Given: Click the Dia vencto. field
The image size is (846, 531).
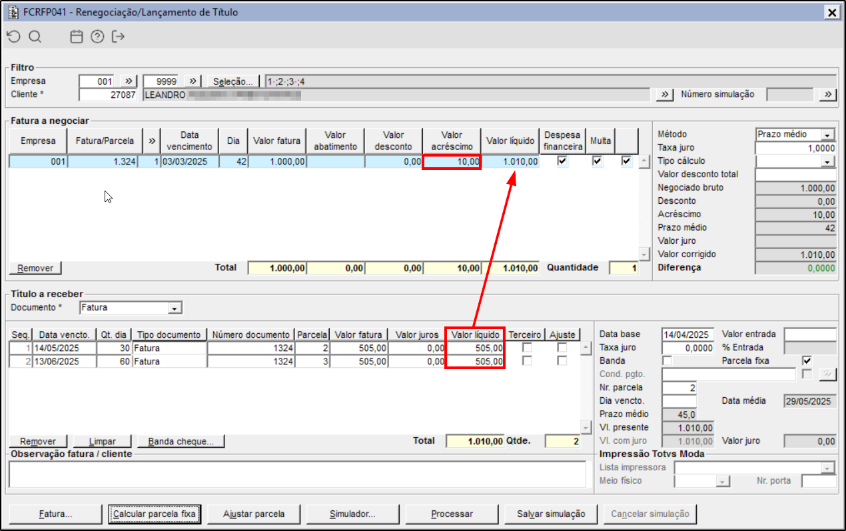Looking at the screenshot, I should tap(679, 401).
